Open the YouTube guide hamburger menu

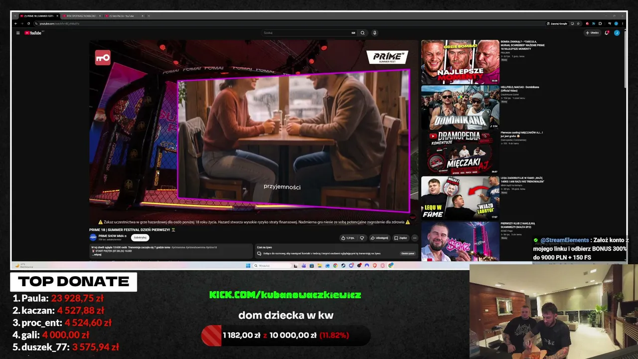pos(18,33)
